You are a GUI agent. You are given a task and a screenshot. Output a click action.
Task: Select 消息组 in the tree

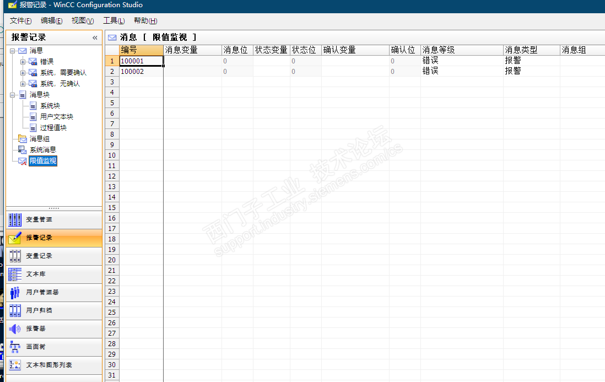pos(39,138)
